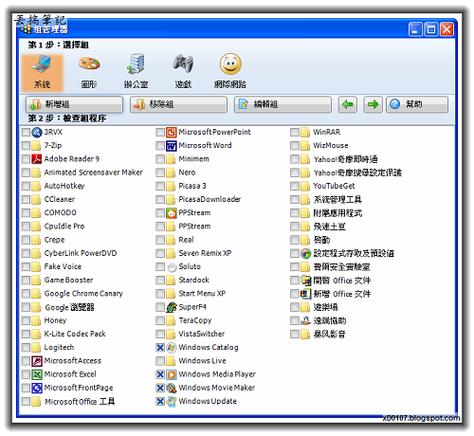
Task: Uncheck the Windows Movie Maker checkbox
Action: pos(160,388)
